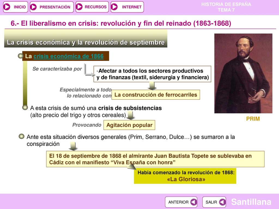Click the play icon beside INTERNET

pos(114,7)
